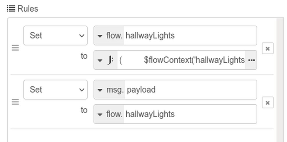Delete the second rule setting msg.payload
This screenshot has width=287, height=142.
268,103
